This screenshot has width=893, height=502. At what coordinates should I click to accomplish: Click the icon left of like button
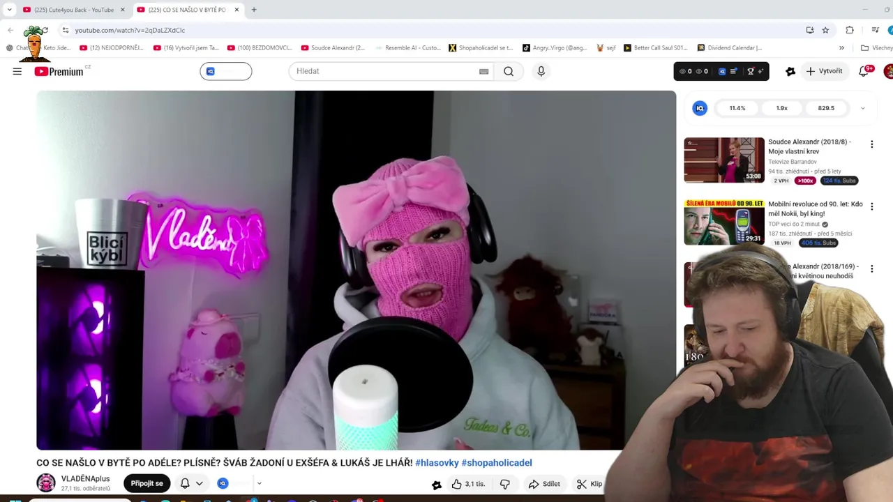click(437, 485)
